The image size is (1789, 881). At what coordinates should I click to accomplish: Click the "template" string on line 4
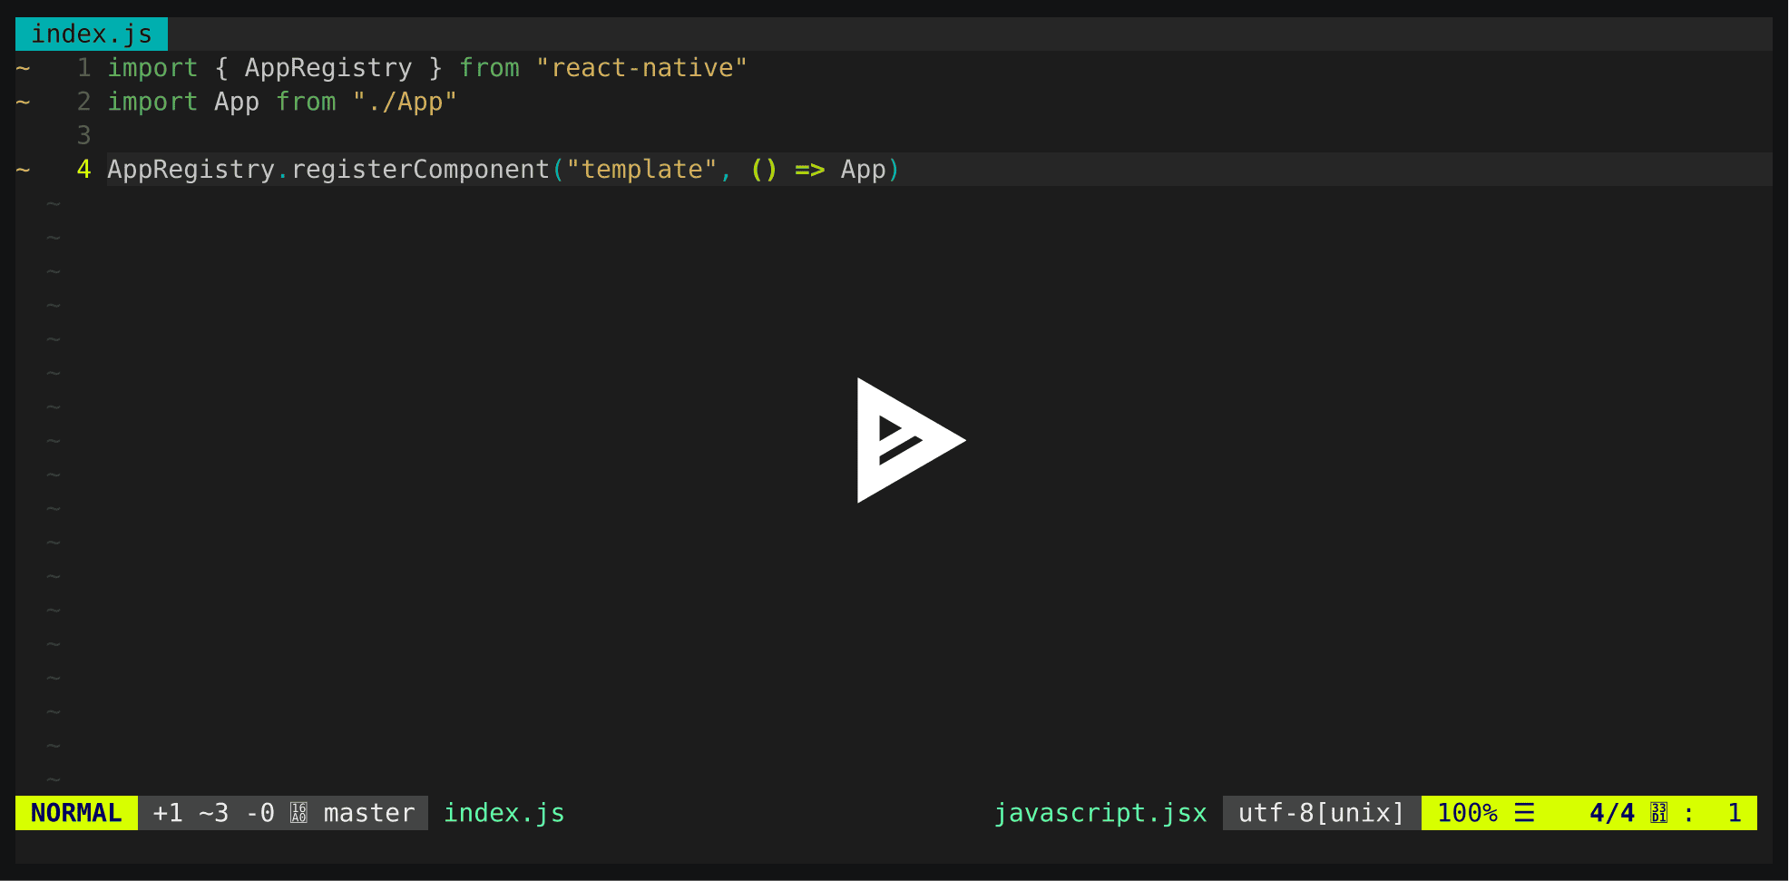[x=641, y=170]
